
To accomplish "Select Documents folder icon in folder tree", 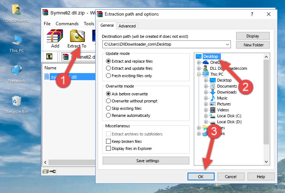I will pyautogui.click(x=212, y=86).
